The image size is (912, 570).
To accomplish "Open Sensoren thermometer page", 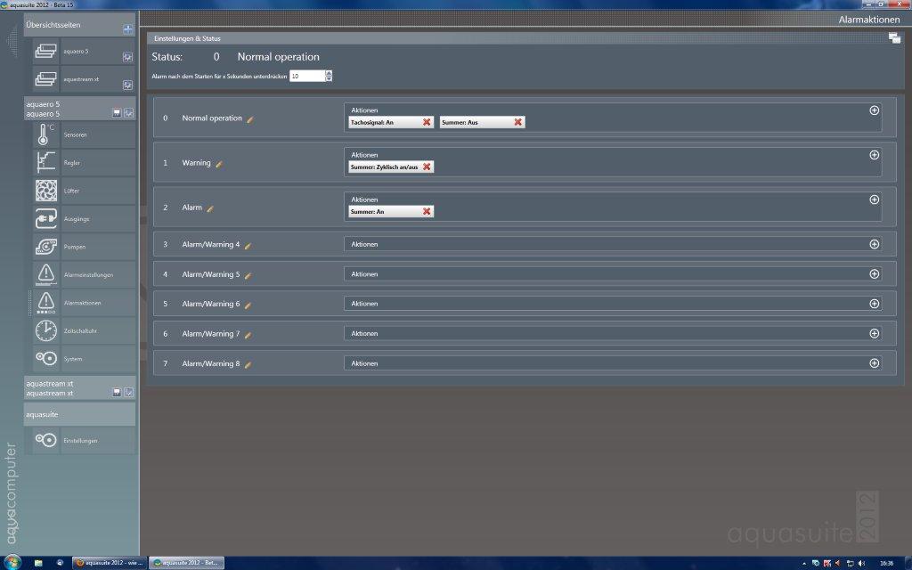I will 84,135.
